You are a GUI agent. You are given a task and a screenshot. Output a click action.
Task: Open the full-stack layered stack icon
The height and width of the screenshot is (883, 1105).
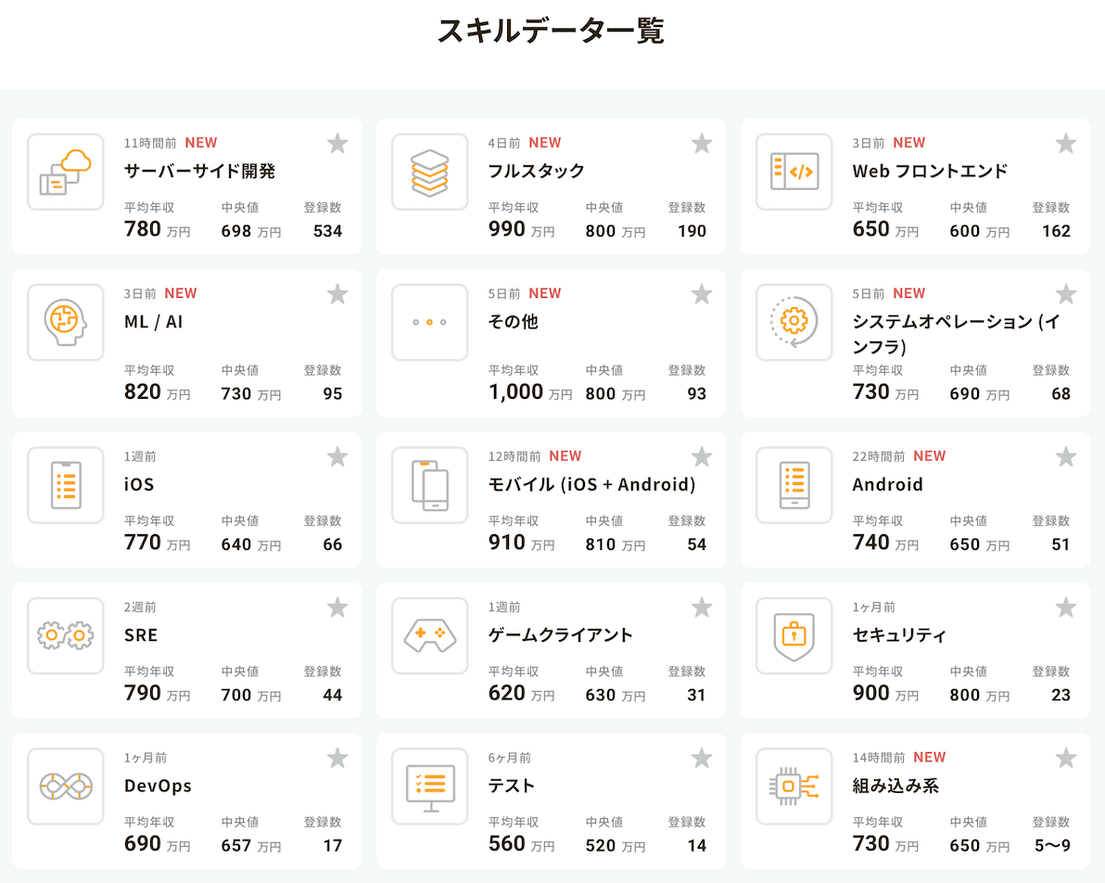pos(429,172)
